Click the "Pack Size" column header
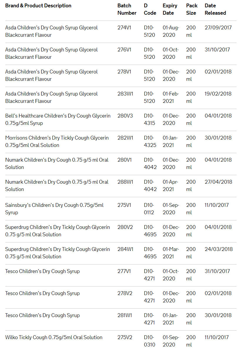 coord(192,9)
